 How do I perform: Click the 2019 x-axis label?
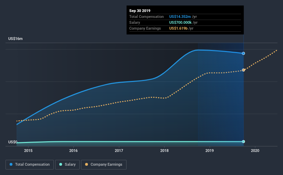(210, 151)
